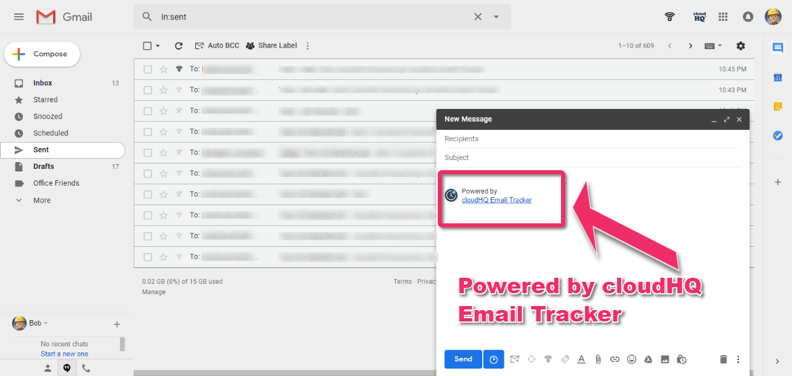
Task: Toggle the select-all checkbox
Action: (x=147, y=46)
